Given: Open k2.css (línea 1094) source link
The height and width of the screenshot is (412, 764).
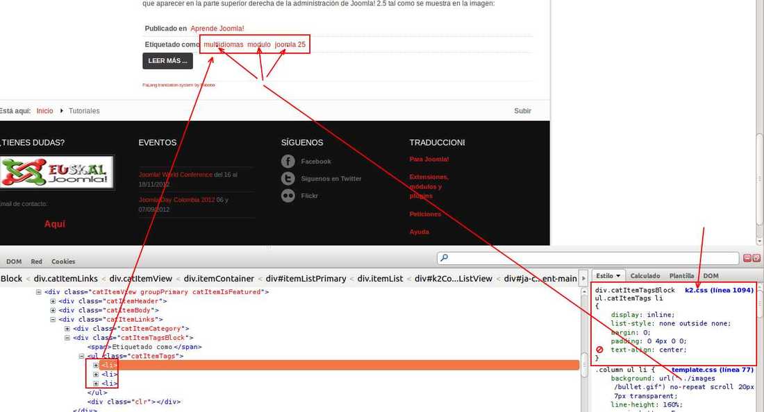Looking at the screenshot, I should 719,290.
